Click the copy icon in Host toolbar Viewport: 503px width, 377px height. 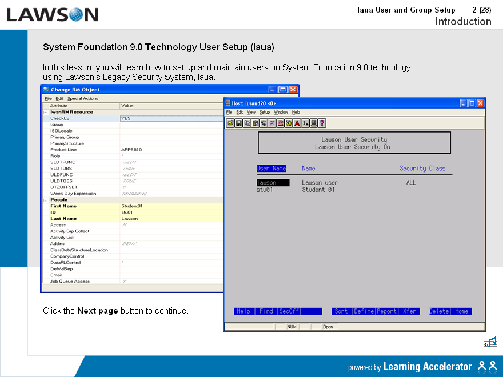point(247,123)
